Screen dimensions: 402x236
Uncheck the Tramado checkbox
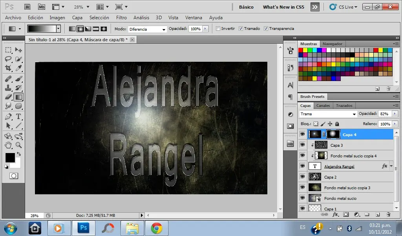point(241,29)
